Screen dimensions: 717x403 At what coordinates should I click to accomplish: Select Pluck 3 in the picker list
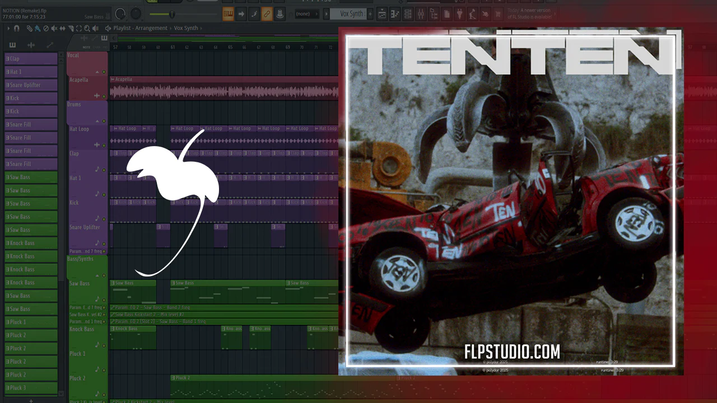(31, 387)
